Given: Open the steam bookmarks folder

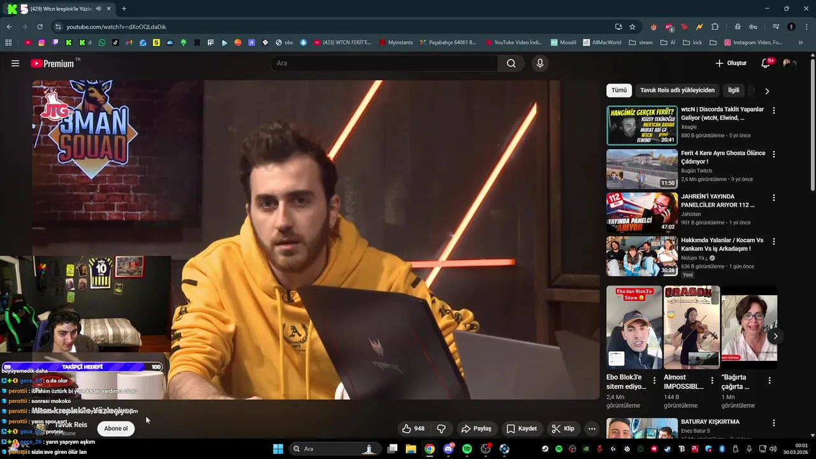Looking at the screenshot, I should click(641, 43).
